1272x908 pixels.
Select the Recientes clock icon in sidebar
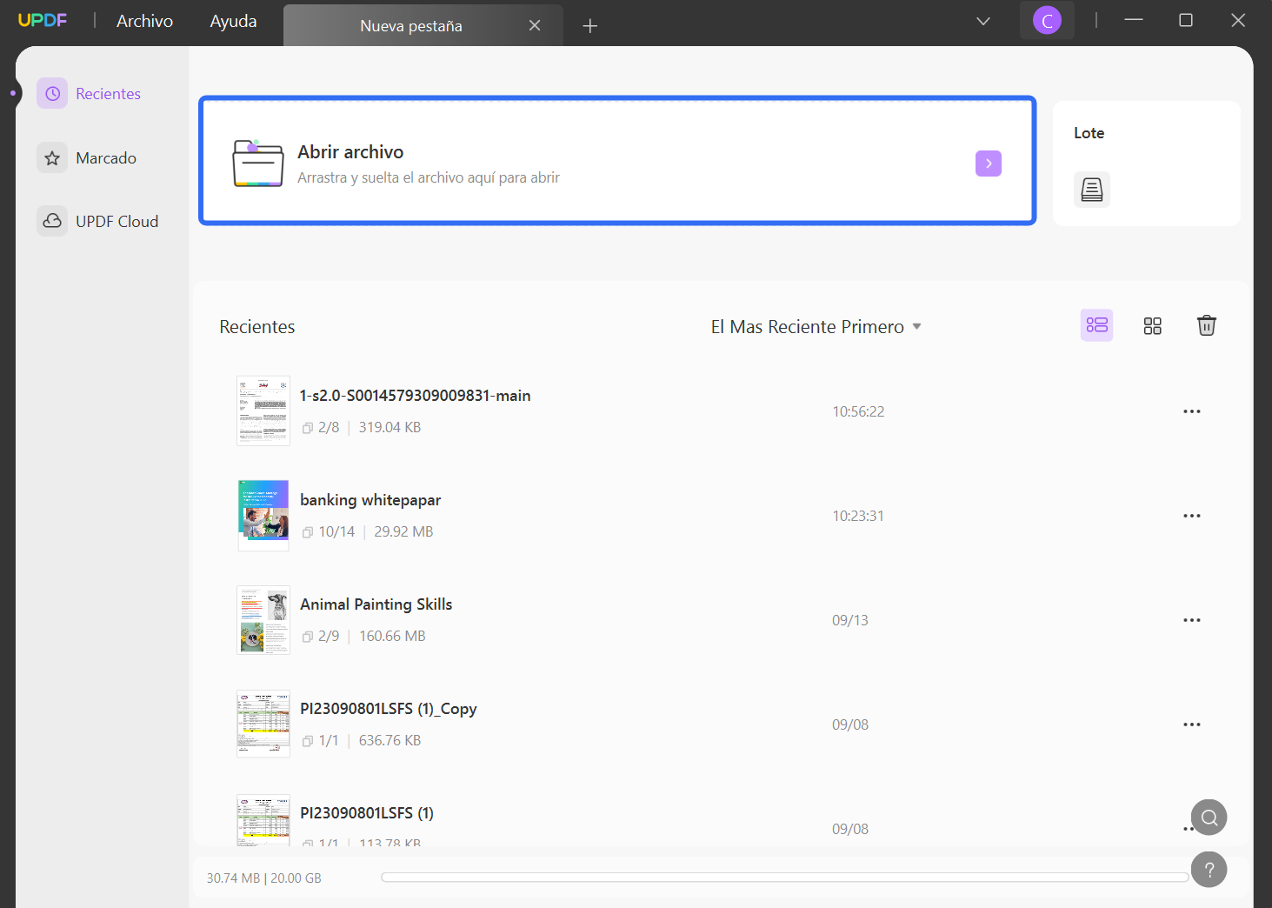click(52, 93)
